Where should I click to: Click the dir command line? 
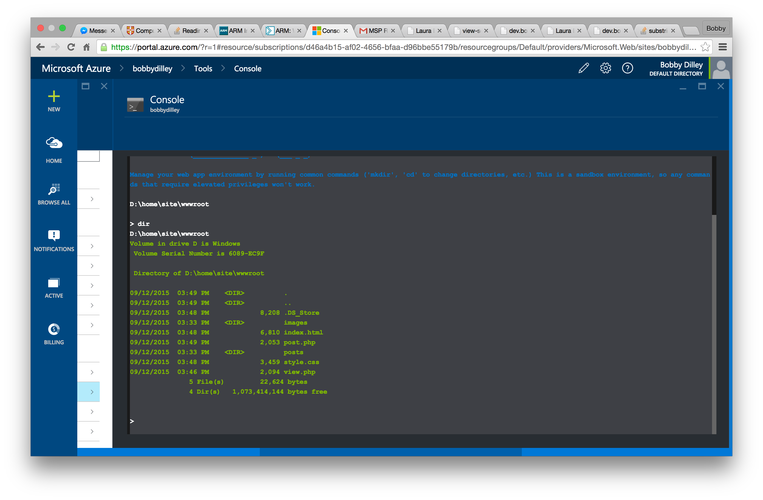(x=140, y=223)
